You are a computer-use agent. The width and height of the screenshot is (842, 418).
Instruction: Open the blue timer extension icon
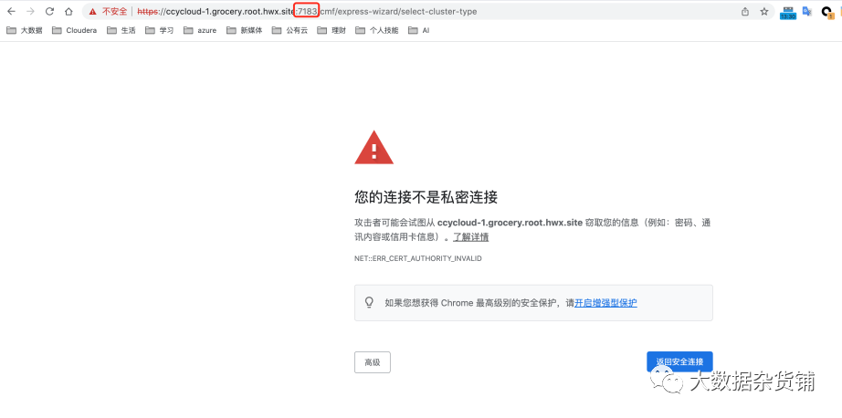click(788, 13)
